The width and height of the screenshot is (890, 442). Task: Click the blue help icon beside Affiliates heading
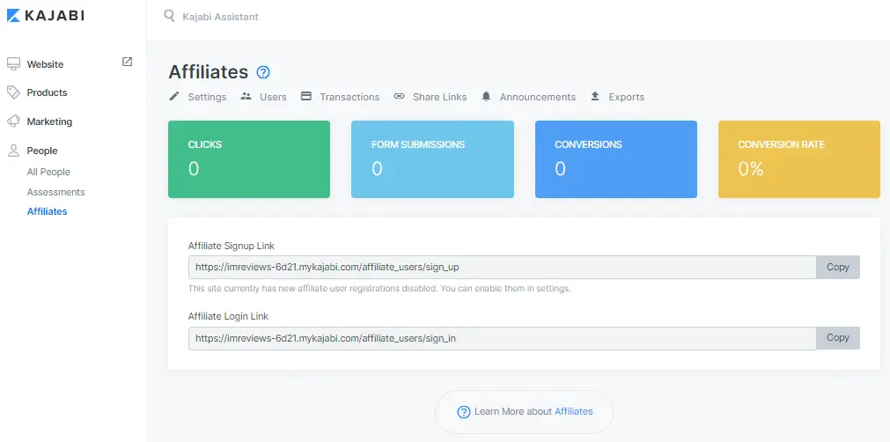(x=263, y=72)
